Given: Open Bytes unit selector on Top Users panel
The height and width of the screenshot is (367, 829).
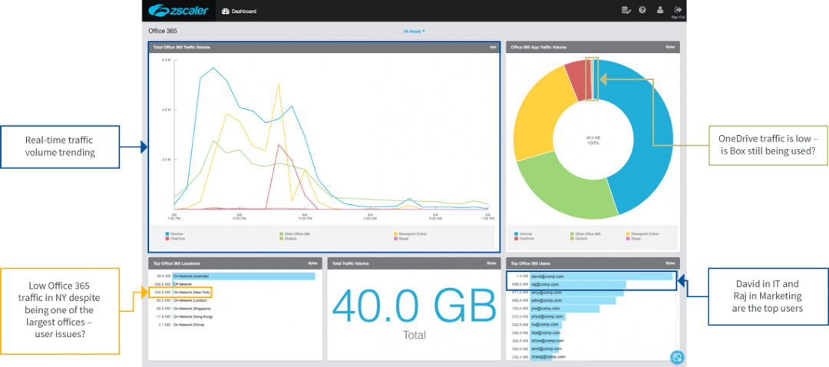Looking at the screenshot, I should coord(672,263).
